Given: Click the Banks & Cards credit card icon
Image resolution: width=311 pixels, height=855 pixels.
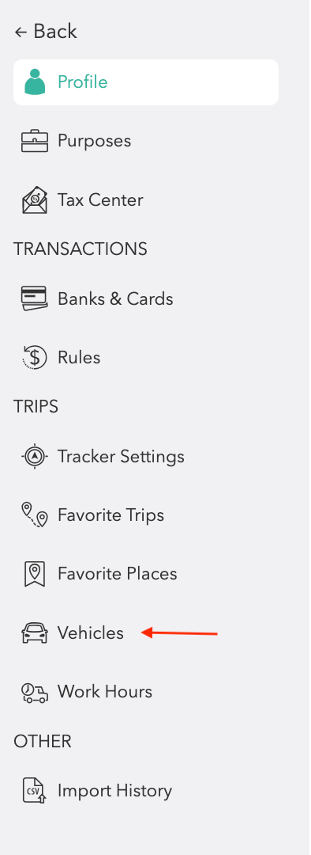Looking at the screenshot, I should tap(34, 298).
